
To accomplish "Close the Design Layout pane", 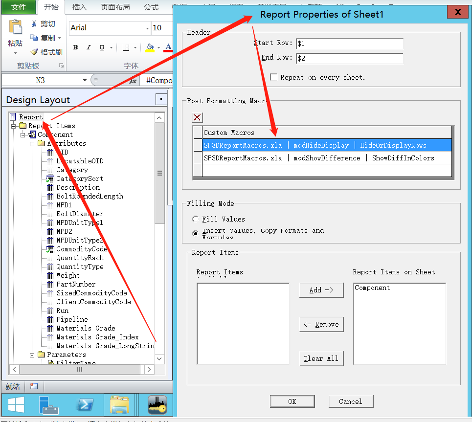I will [161, 99].
